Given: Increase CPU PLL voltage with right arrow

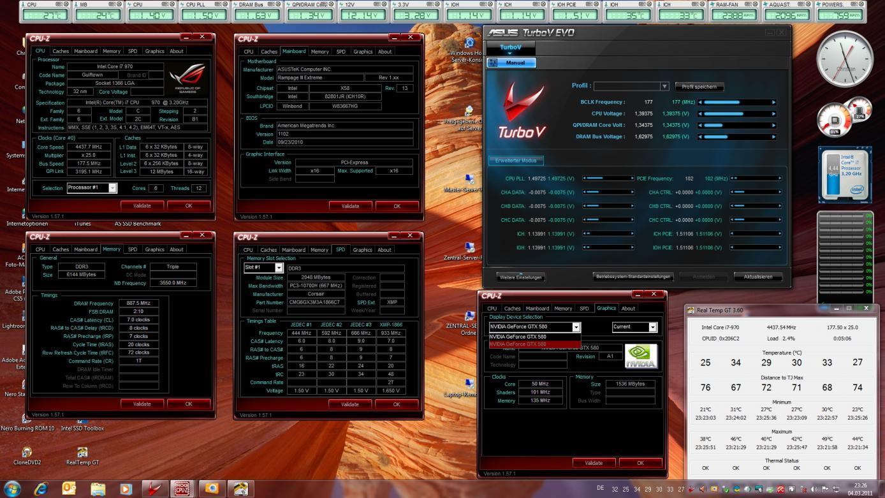Looking at the screenshot, I should pyautogui.click(x=632, y=179).
